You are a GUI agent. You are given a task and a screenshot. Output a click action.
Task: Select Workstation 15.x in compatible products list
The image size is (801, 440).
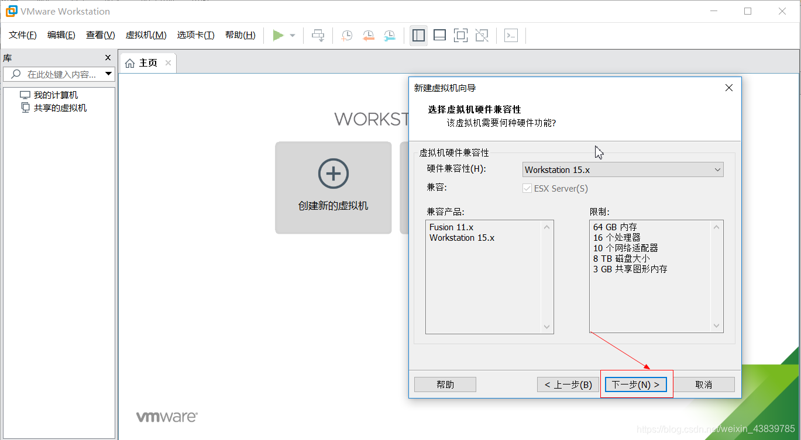[462, 238]
